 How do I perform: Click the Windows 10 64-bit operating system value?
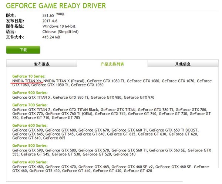pos(61,26)
